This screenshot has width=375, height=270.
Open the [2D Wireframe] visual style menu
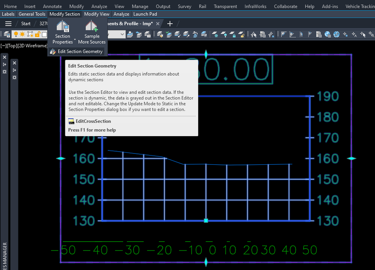(x=32, y=46)
